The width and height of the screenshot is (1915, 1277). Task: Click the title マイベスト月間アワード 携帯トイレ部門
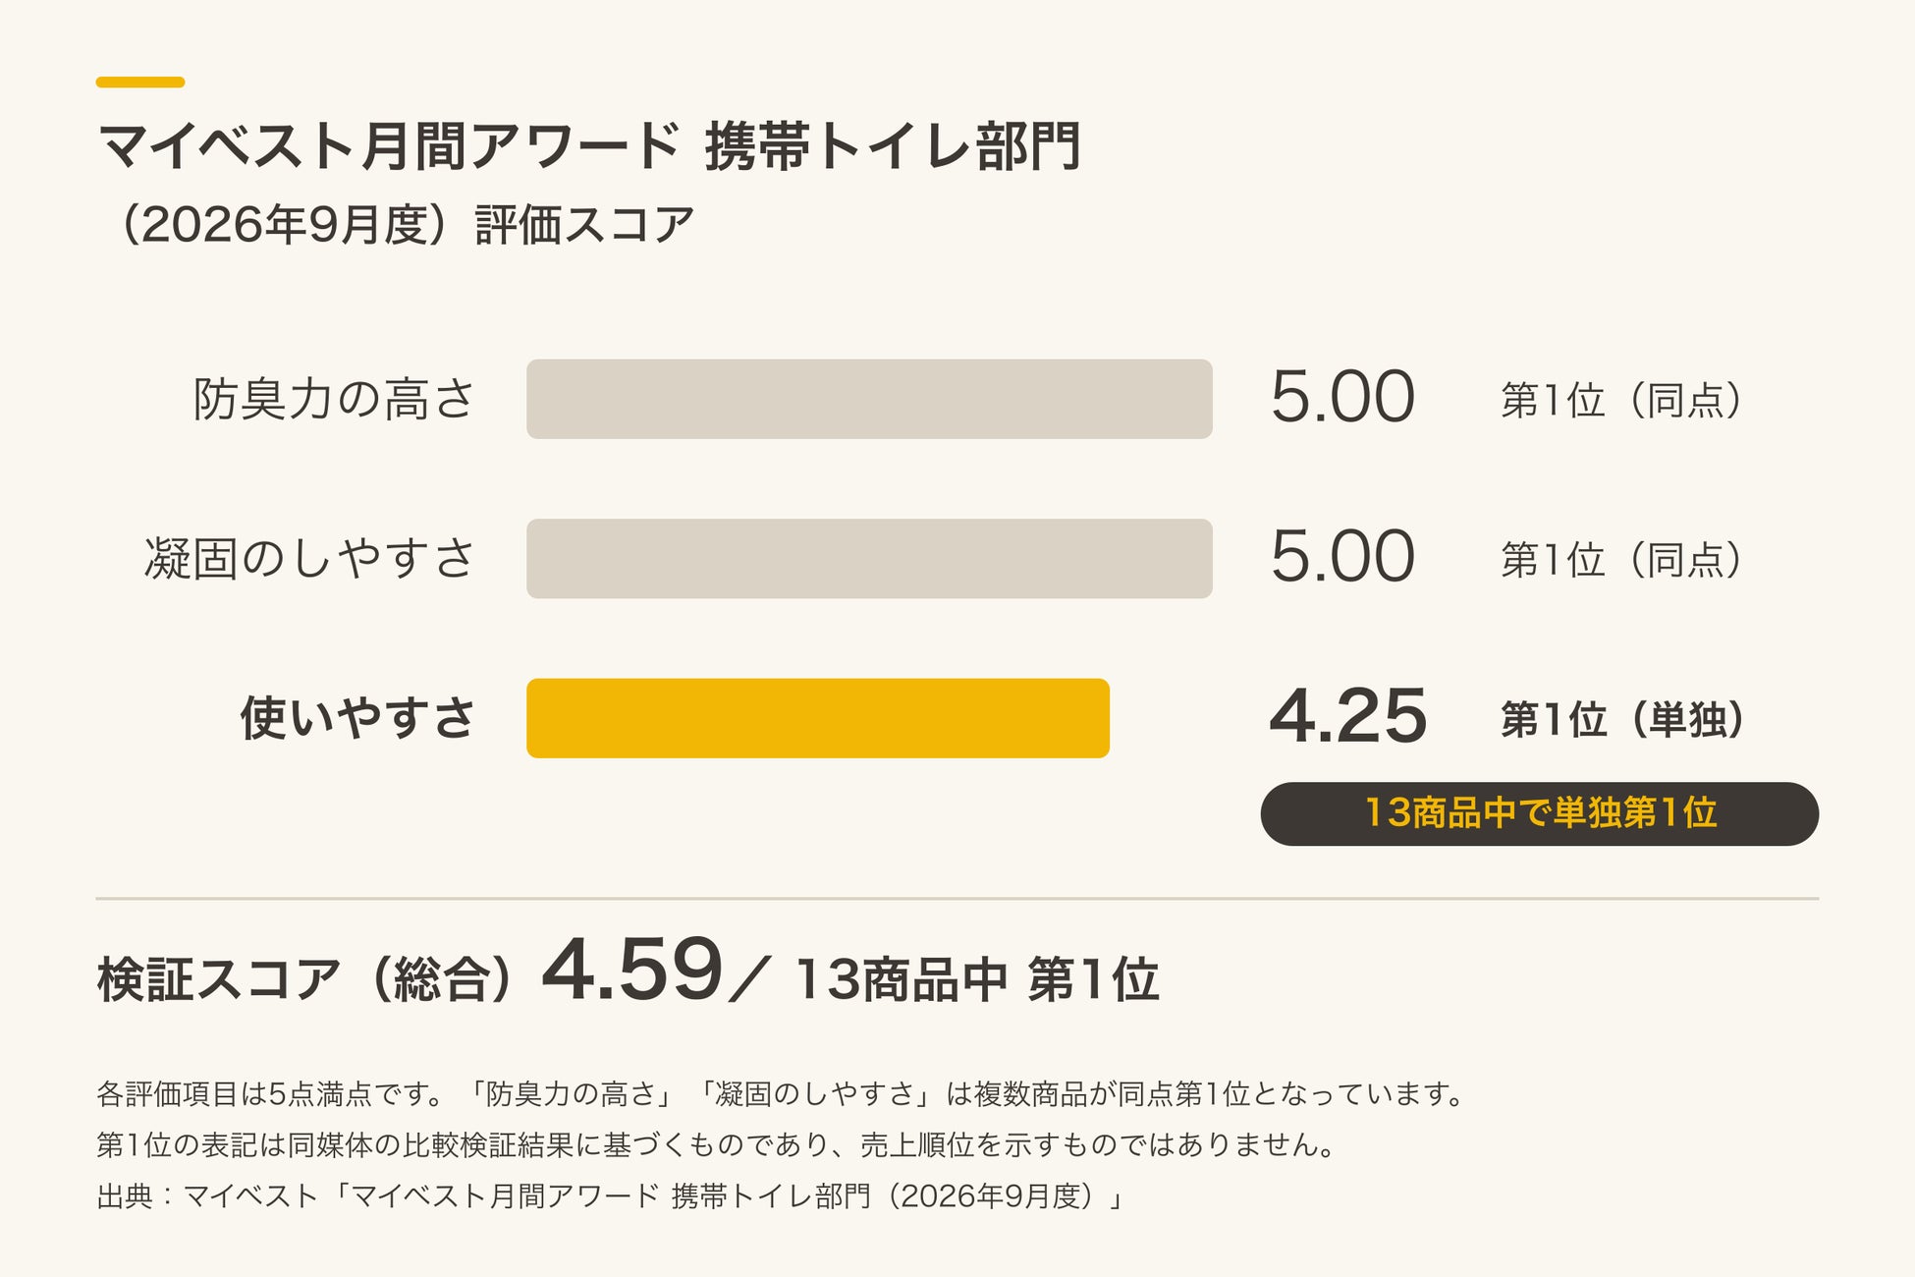click(589, 146)
